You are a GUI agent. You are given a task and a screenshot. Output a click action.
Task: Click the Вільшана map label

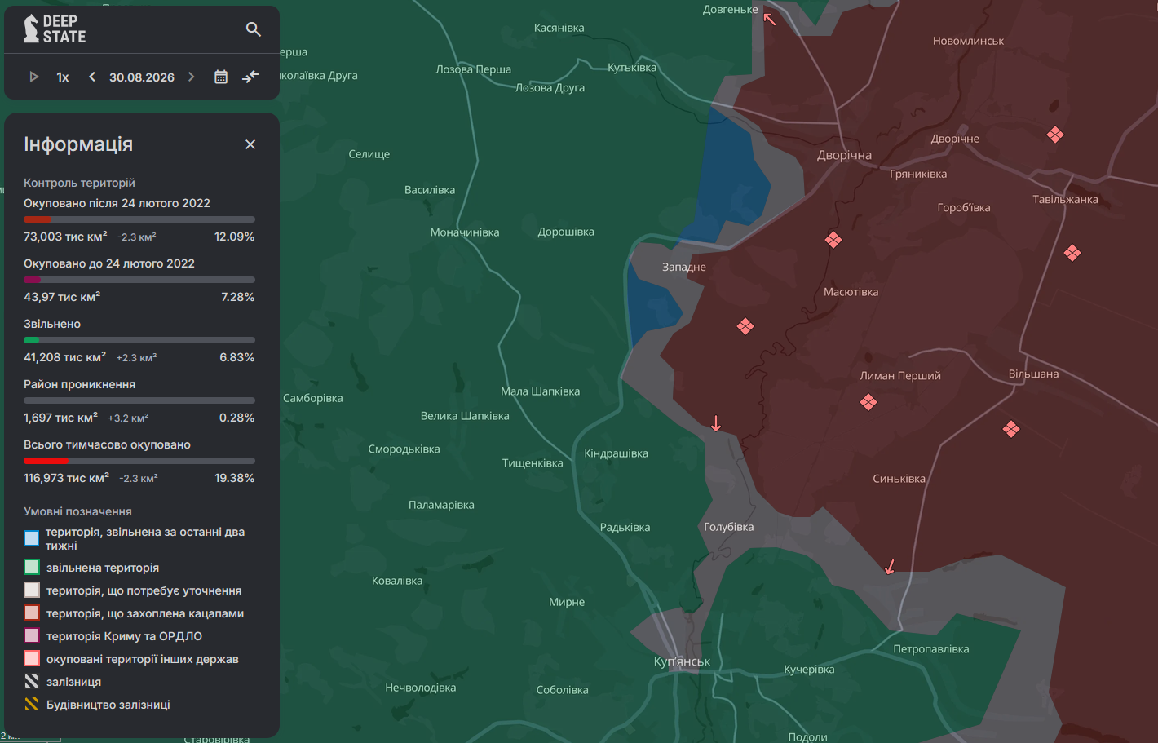point(1033,374)
